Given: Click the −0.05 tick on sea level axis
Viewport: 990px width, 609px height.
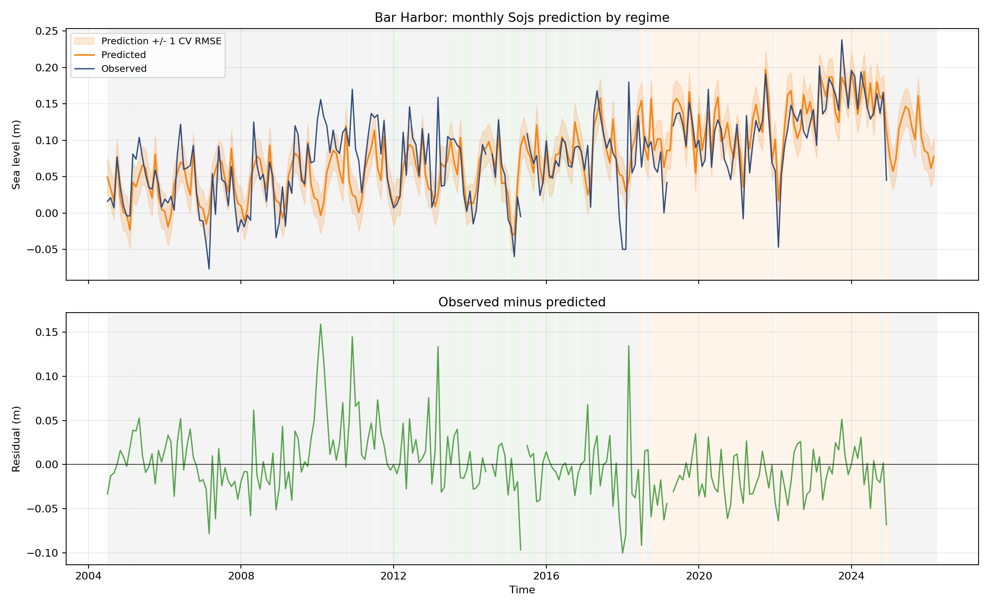Looking at the screenshot, I should (x=43, y=249).
